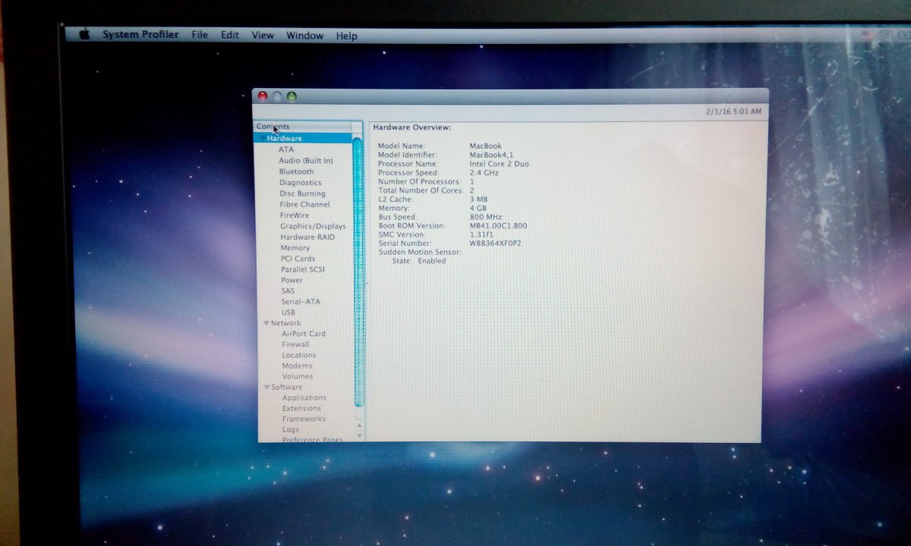Collapse the Hardware section triangle

point(263,139)
